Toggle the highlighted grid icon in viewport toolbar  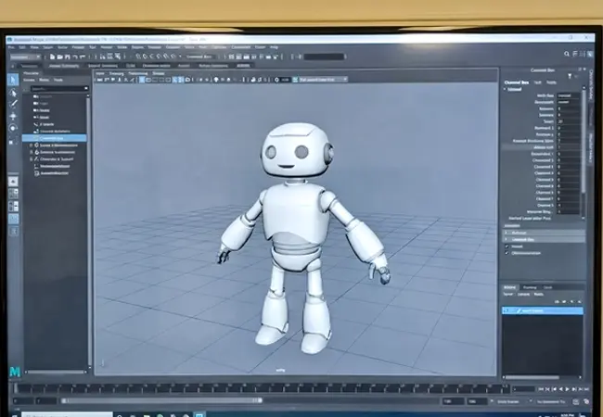142,80
